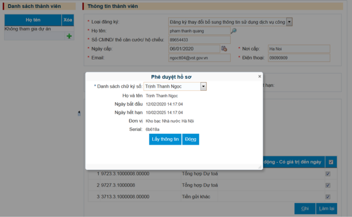Click the Lấy thông tin button

pyautogui.click(x=165, y=139)
